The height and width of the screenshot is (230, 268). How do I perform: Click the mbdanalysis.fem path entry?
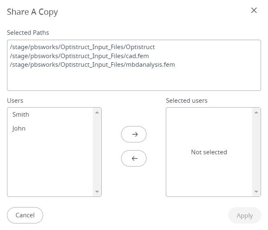pyautogui.click(x=92, y=64)
